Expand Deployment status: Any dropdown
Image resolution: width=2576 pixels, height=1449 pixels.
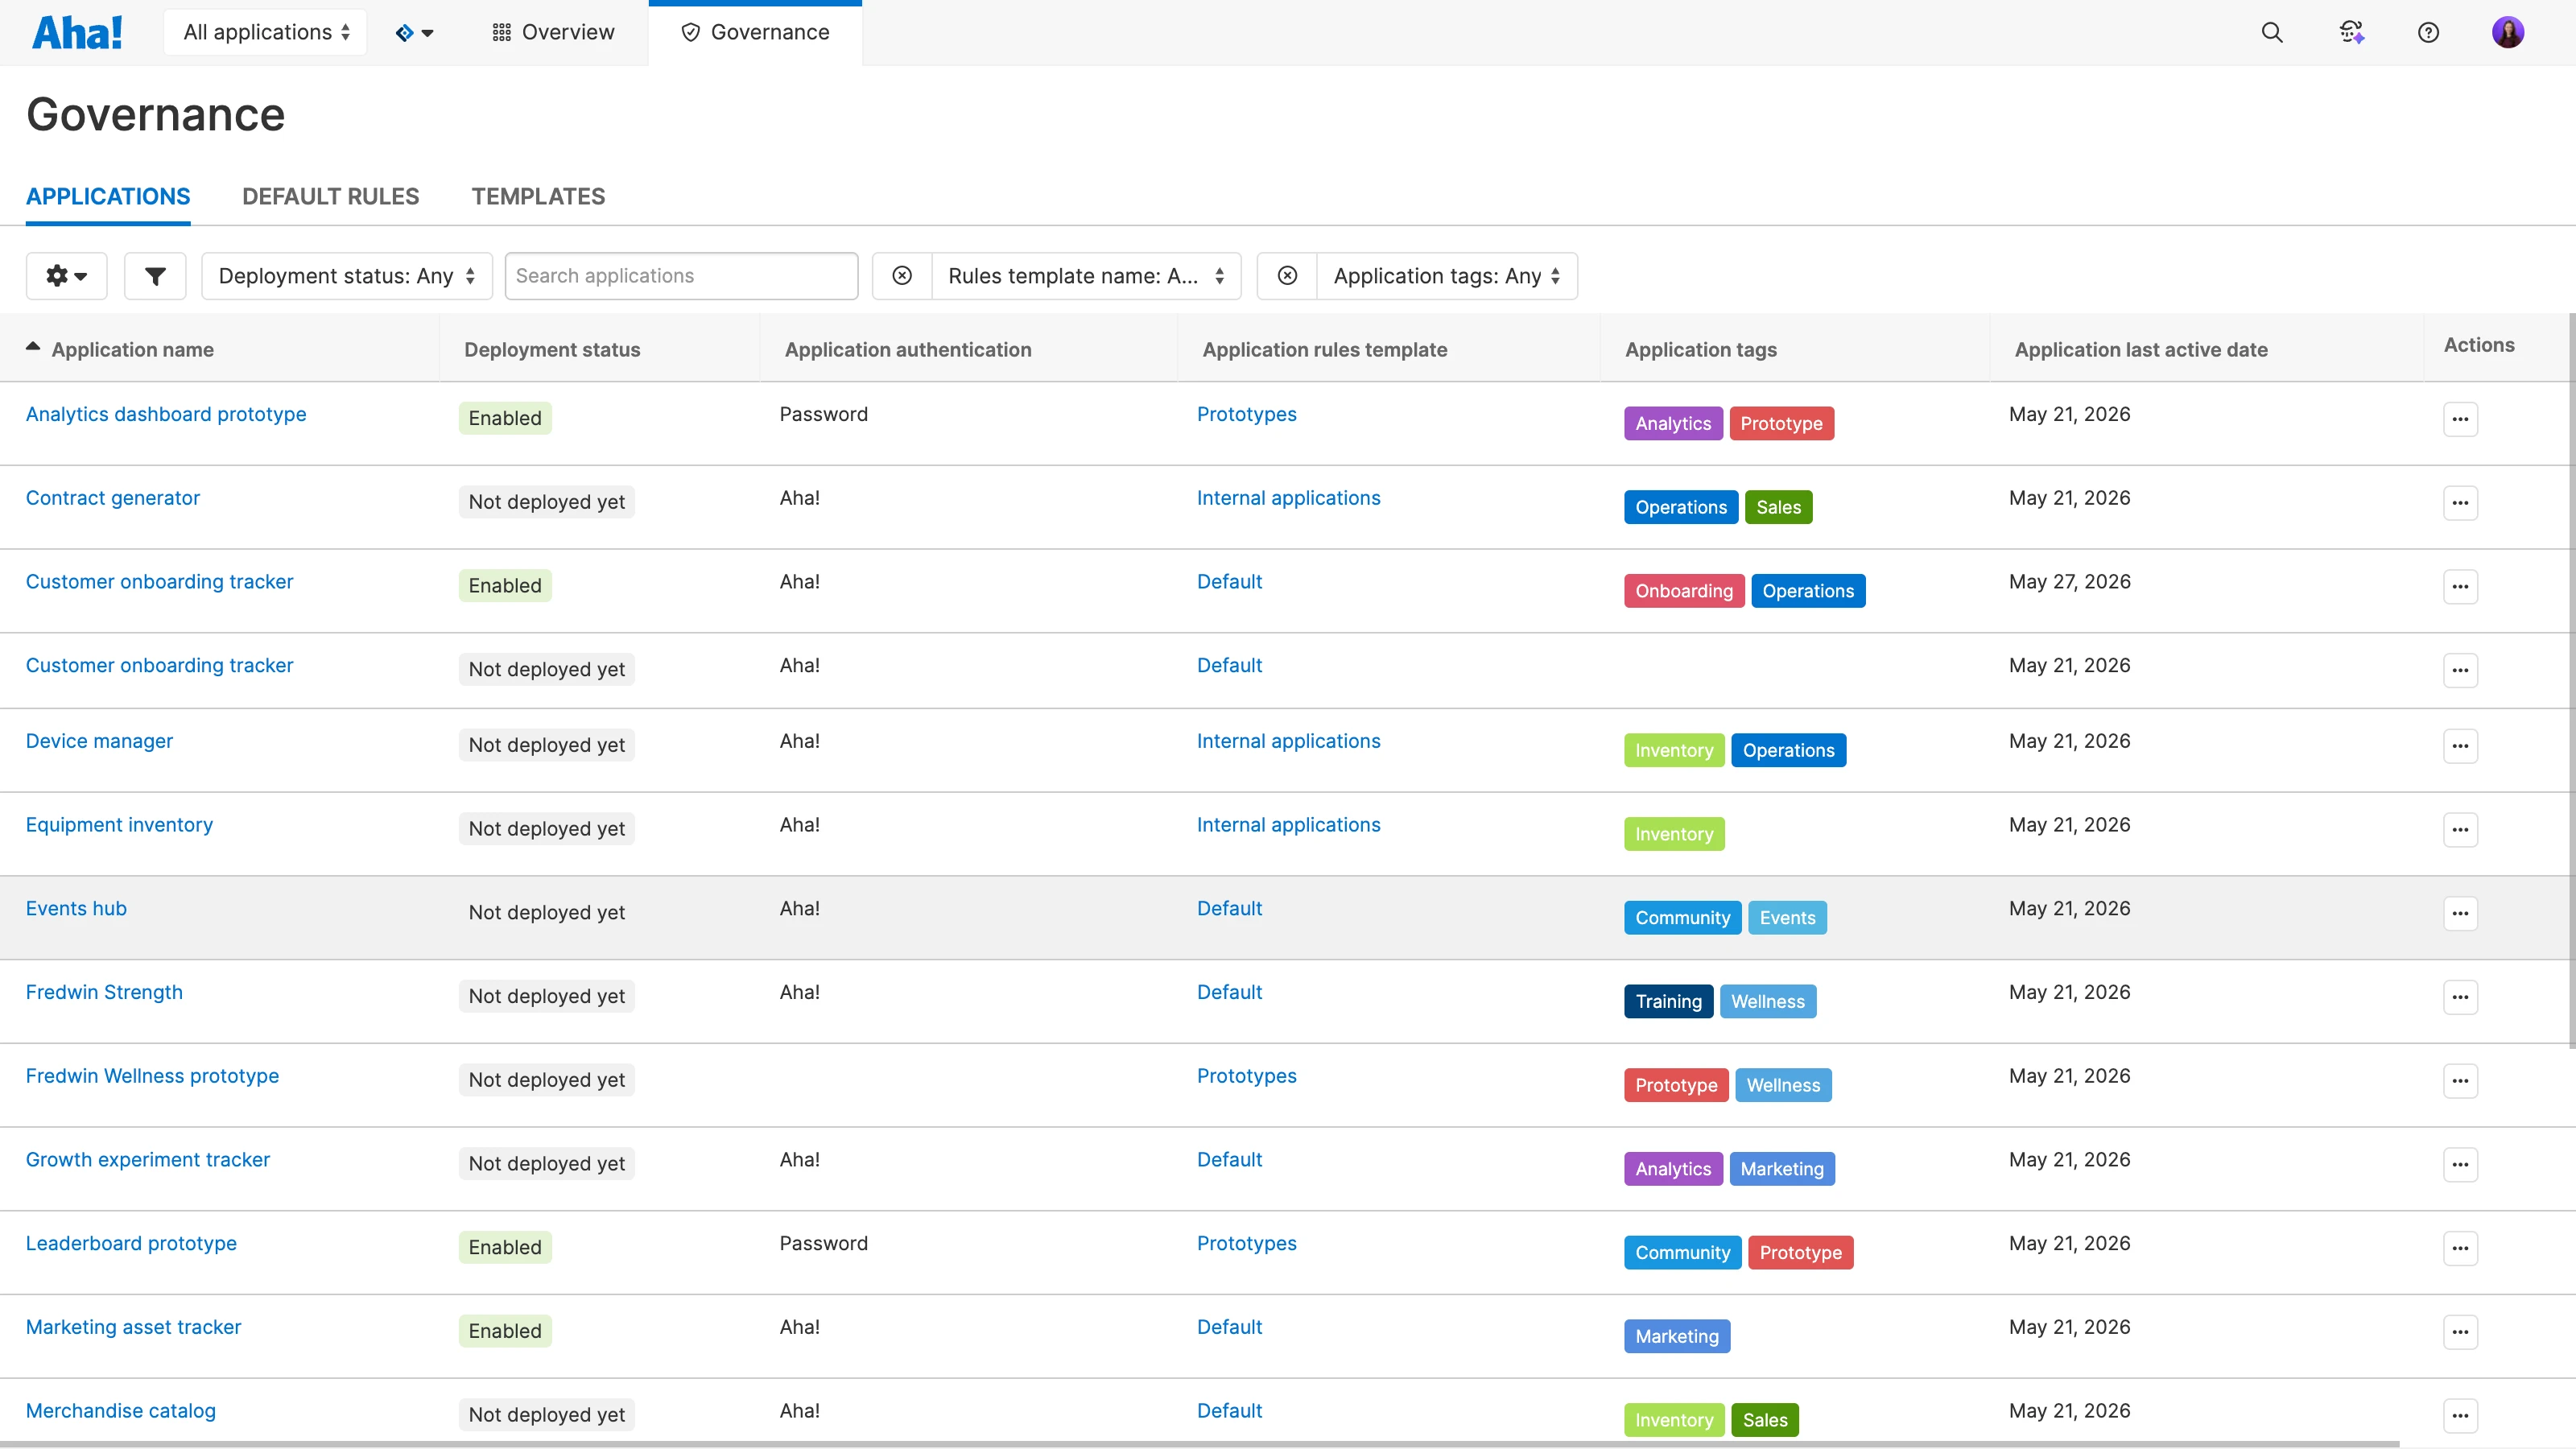click(x=347, y=276)
